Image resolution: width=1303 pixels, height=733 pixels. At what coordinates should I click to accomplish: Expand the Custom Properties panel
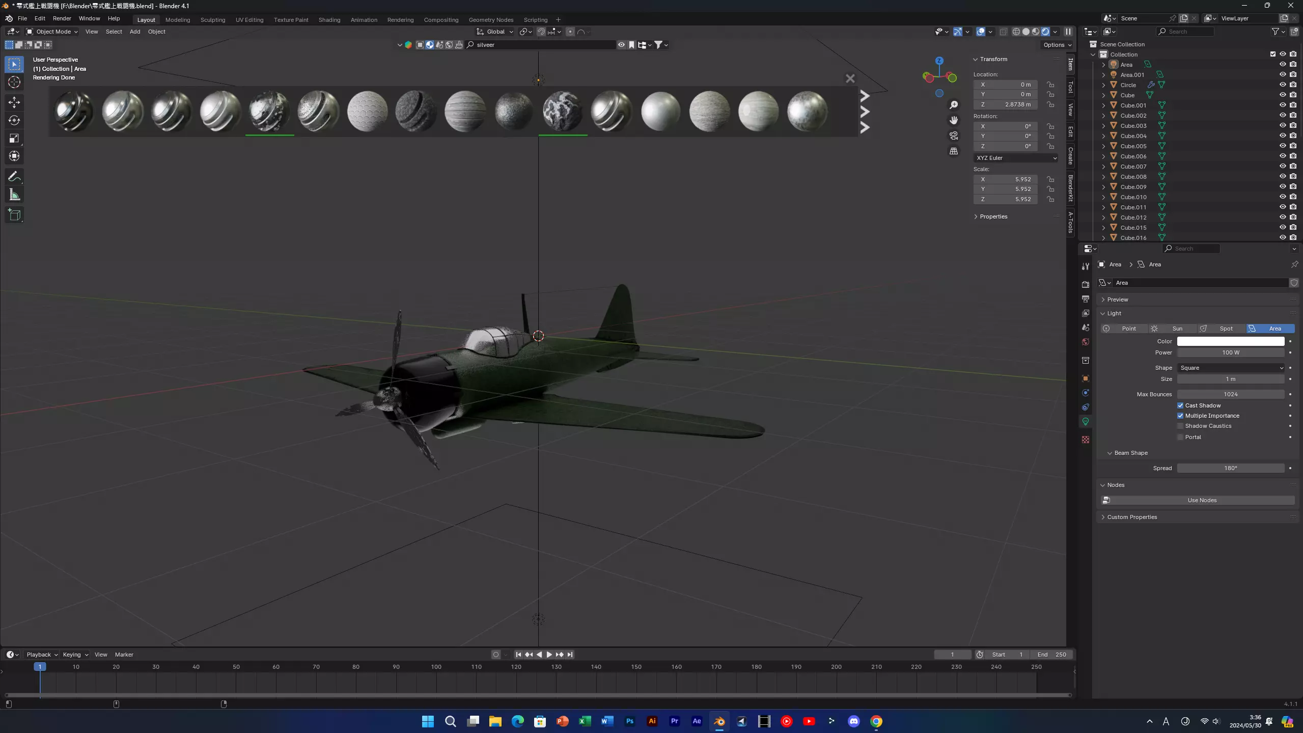(1131, 517)
